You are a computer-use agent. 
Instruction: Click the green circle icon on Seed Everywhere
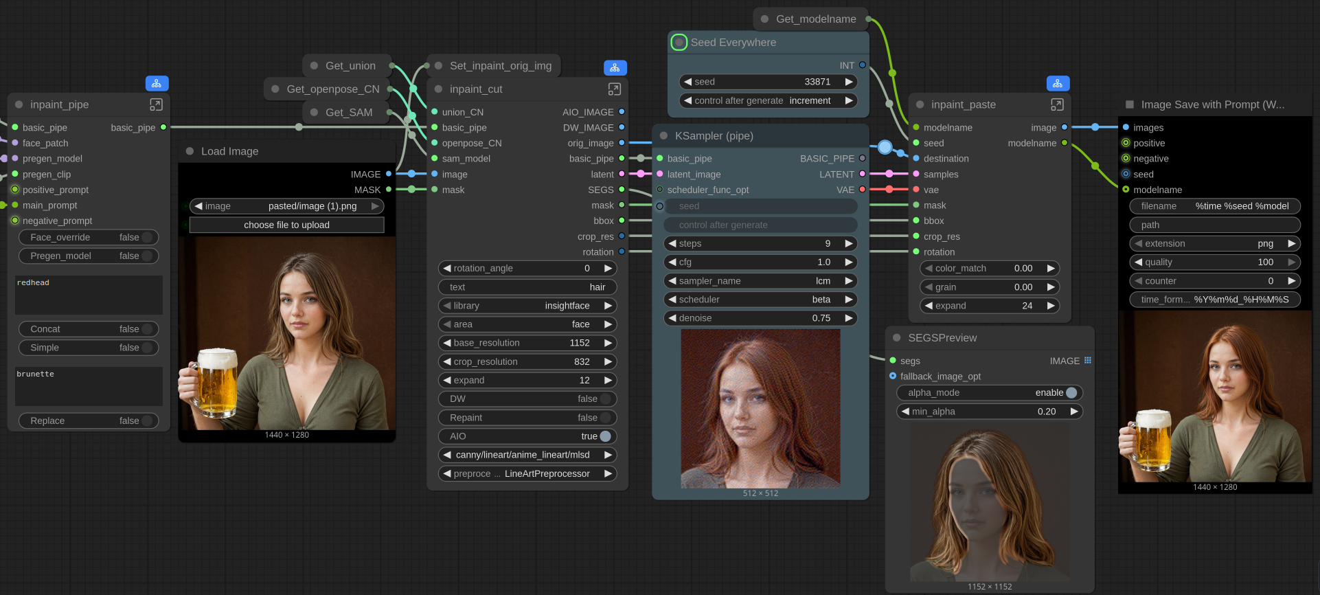coord(679,43)
